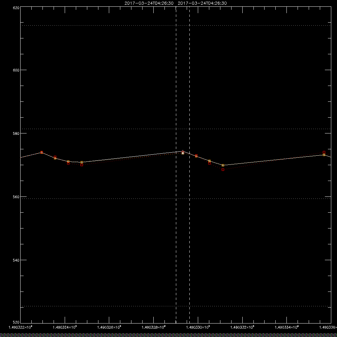Select the first timestamp in the plot title
337x337 pixels.
(x=149, y=3)
